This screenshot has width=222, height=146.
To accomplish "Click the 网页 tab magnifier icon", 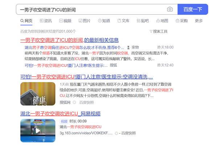I will point(22,21).
